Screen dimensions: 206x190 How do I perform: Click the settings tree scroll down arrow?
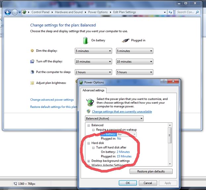point(170,164)
